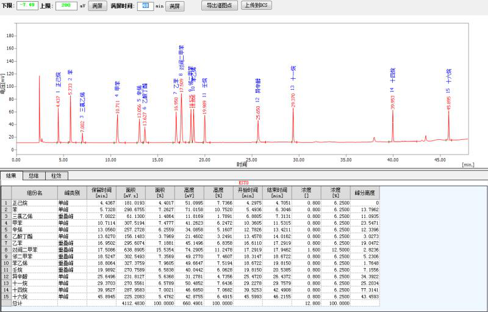Screen dimensions: 488x312
Task: Switch to the 结果 results tab
Action: 11,176
